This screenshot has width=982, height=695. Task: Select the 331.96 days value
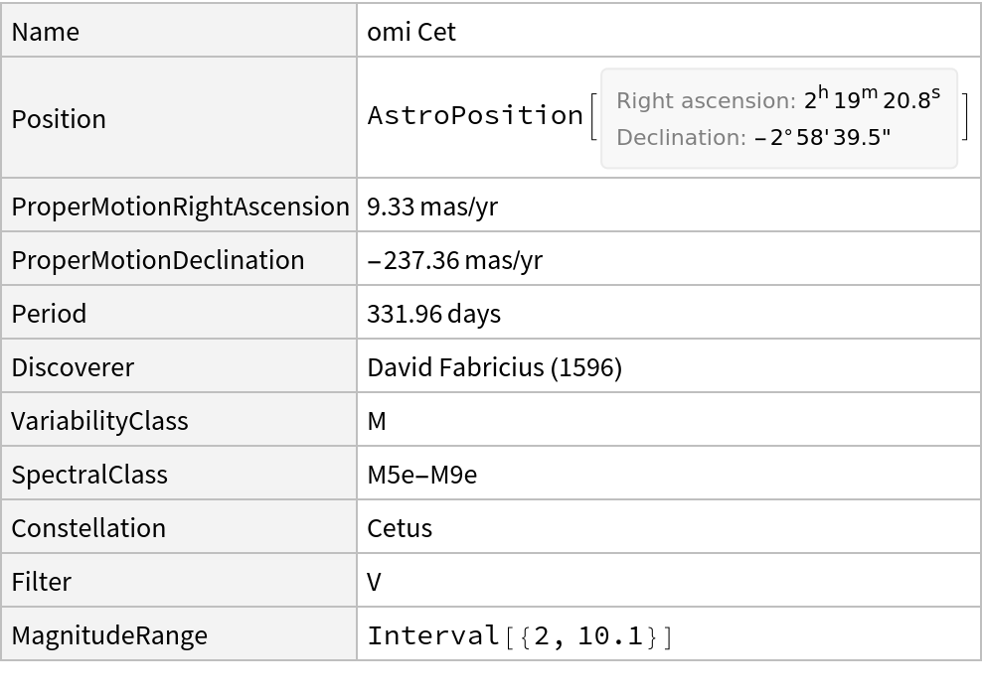pyautogui.click(x=433, y=314)
